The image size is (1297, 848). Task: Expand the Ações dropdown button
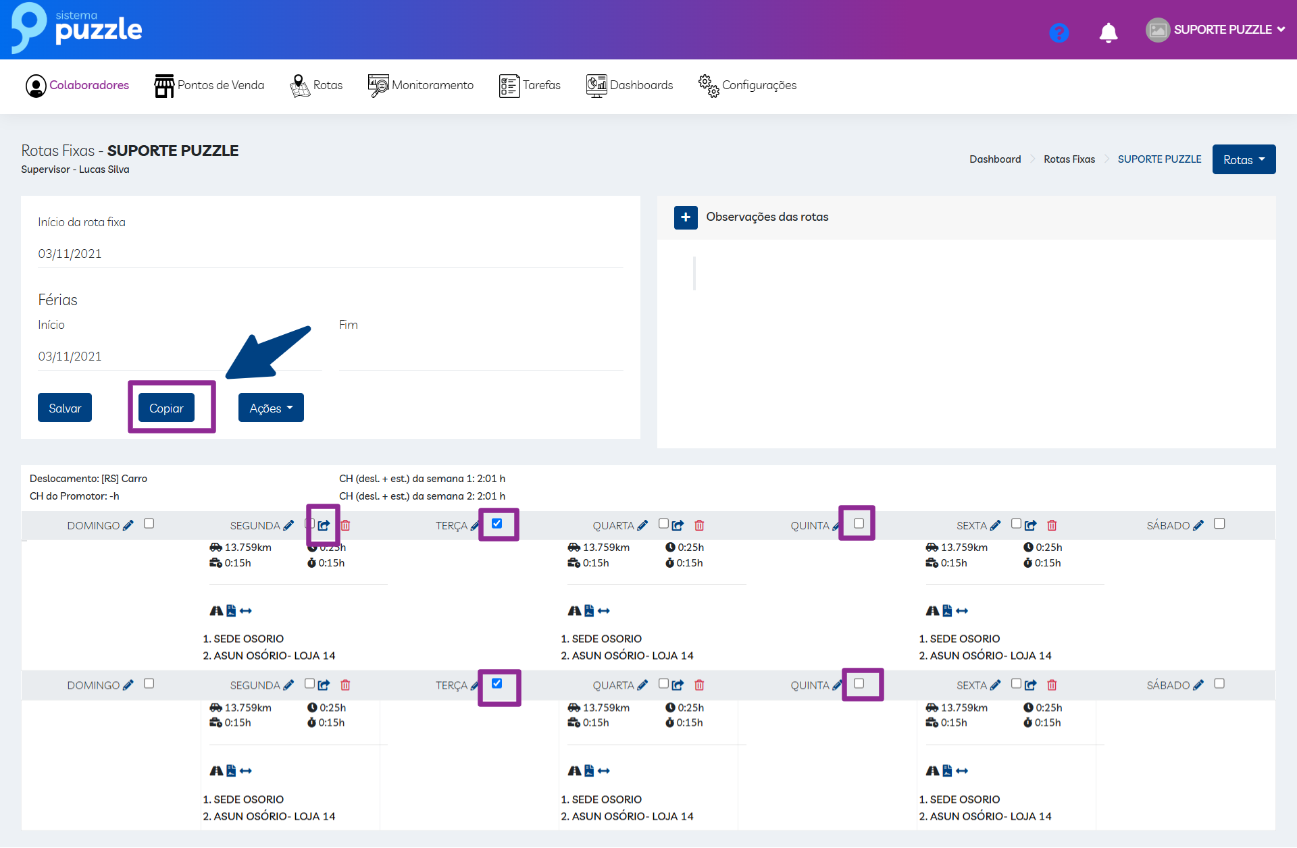pyautogui.click(x=271, y=408)
